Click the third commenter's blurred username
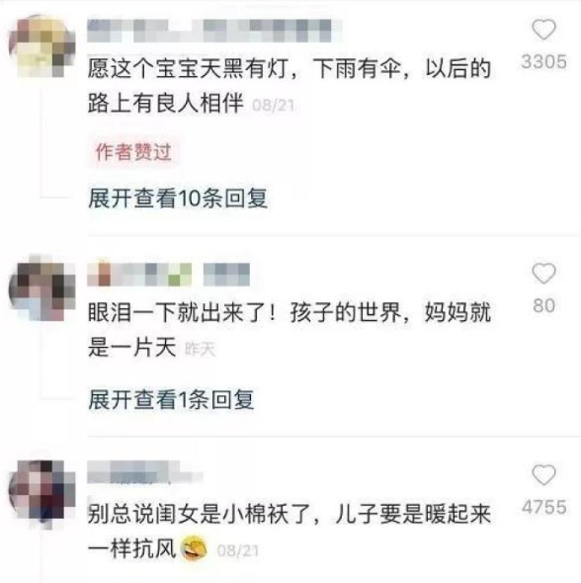The width and height of the screenshot is (581, 583). pyautogui.click(x=145, y=472)
